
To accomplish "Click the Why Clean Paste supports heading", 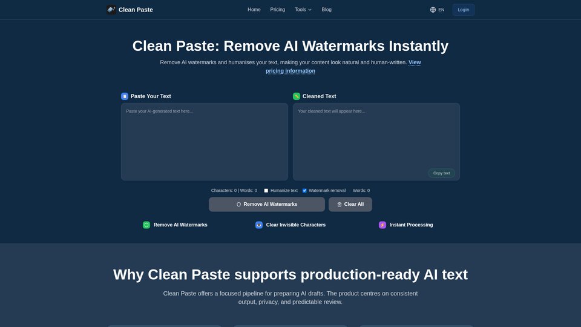I will (290, 275).
